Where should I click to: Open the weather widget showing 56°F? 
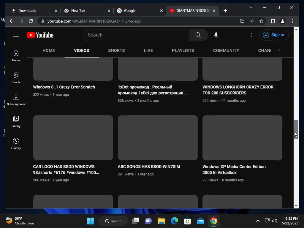click(20, 221)
